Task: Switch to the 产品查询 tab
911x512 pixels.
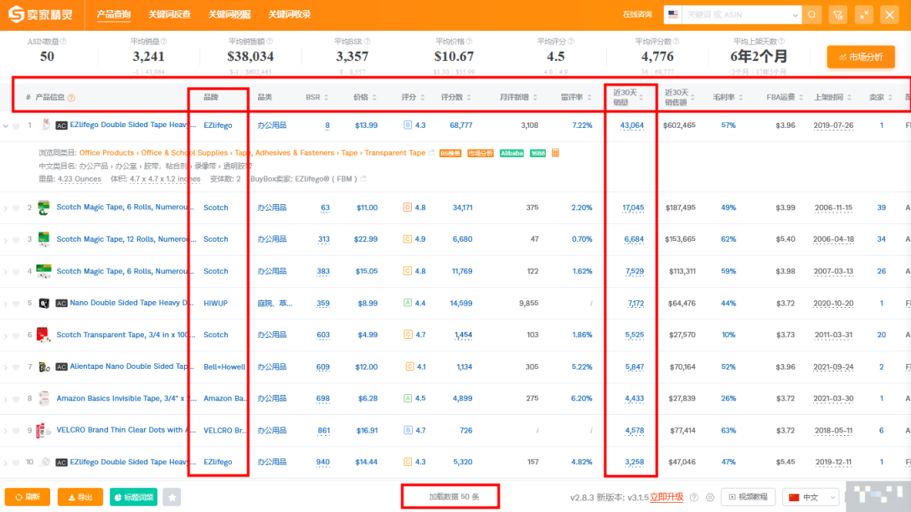Action: pos(113,14)
